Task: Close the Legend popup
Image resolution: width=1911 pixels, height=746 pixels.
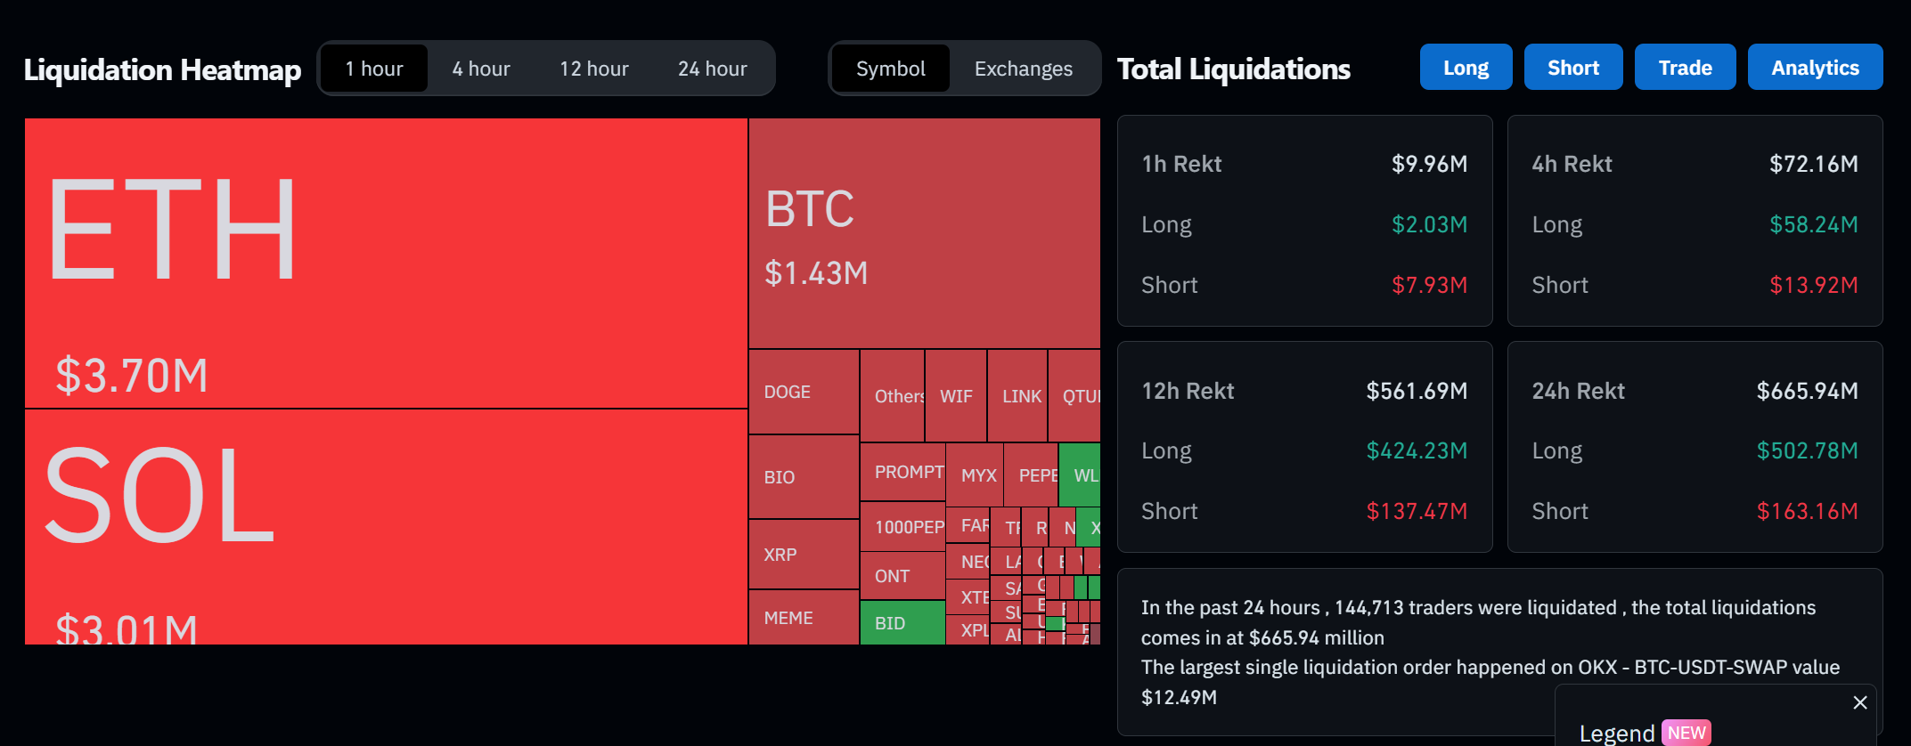Action: (x=1860, y=702)
